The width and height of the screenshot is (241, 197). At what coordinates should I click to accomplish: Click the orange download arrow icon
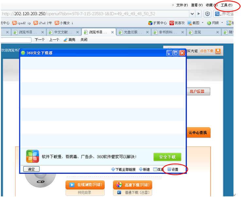click(x=218, y=51)
